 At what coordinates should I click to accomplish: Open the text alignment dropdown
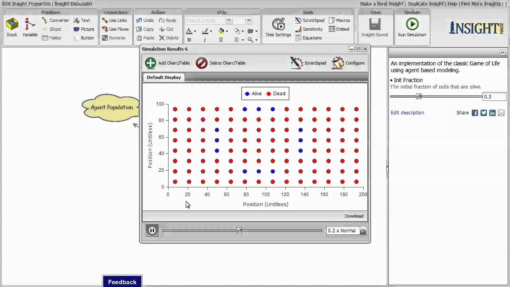239,39
